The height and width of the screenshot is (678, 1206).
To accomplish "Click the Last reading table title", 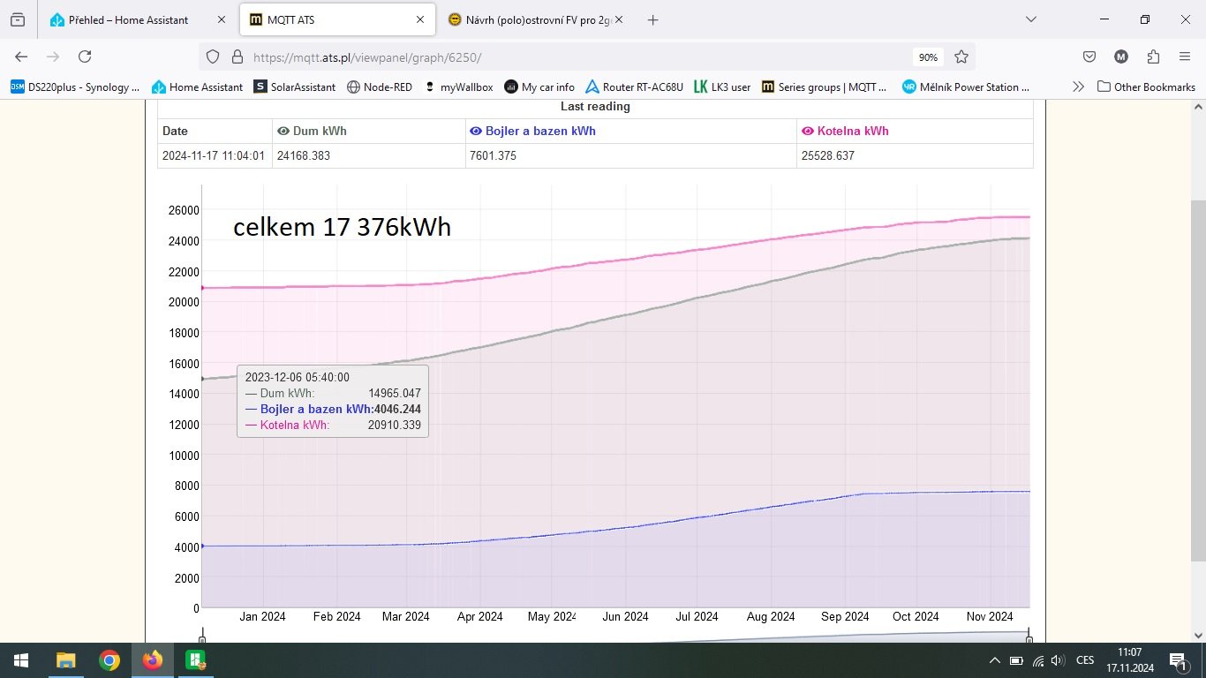I will pos(595,106).
